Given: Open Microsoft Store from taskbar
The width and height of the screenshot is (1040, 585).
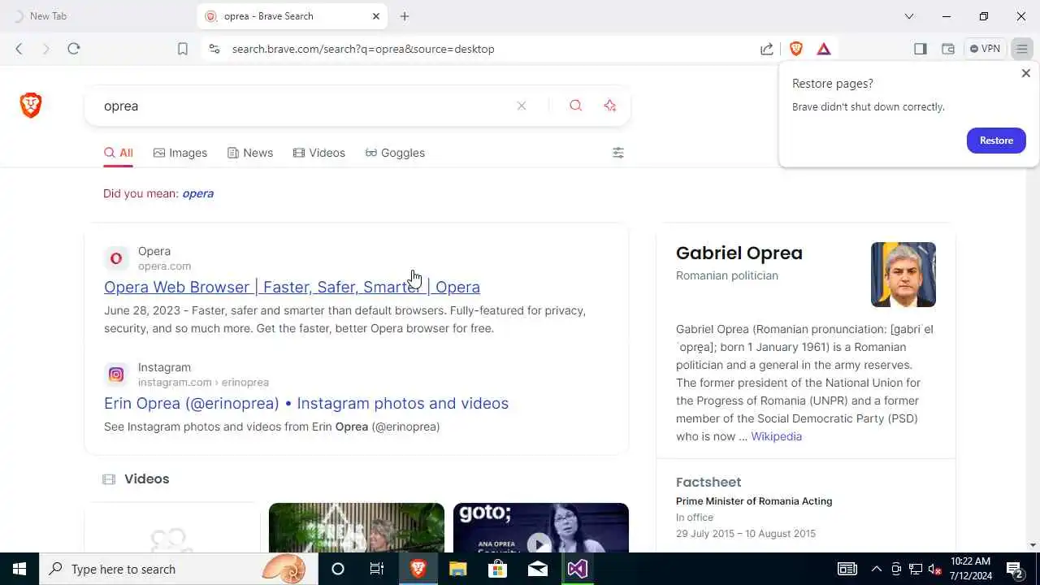Looking at the screenshot, I should tap(497, 569).
